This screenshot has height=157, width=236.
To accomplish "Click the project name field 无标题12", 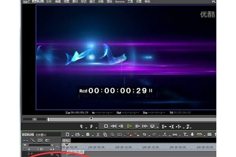I will 48,135.
